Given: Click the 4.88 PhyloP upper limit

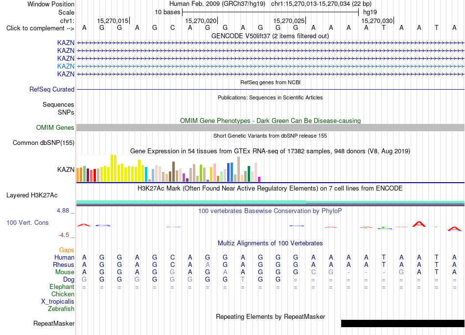Looking at the screenshot, I should pos(63,211).
